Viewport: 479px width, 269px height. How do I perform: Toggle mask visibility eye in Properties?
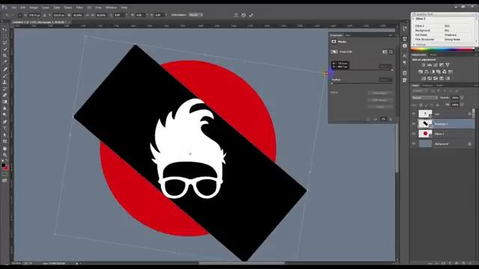click(383, 120)
